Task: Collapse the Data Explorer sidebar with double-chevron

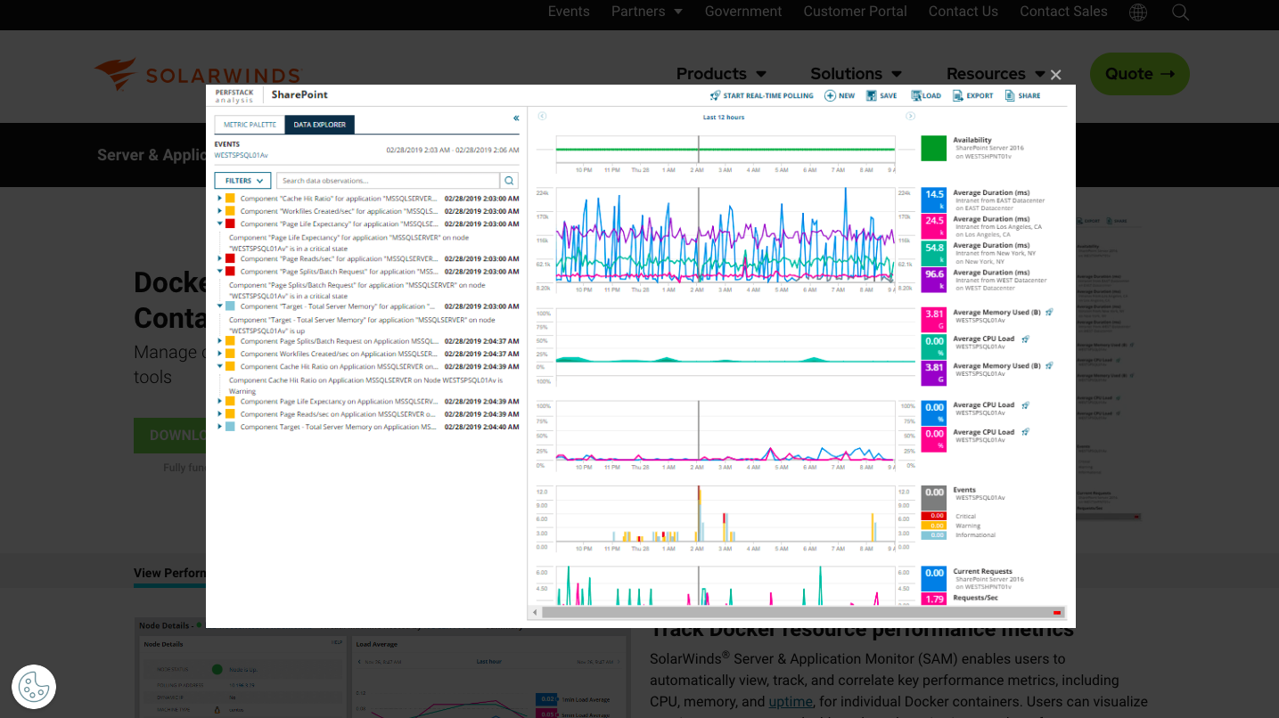Action: coord(516,118)
